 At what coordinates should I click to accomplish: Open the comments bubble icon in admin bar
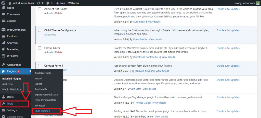coord(48,3)
